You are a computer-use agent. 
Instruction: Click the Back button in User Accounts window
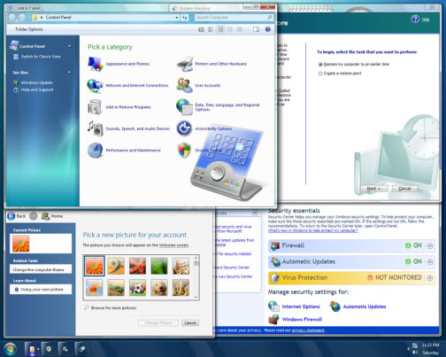[x=17, y=216]
